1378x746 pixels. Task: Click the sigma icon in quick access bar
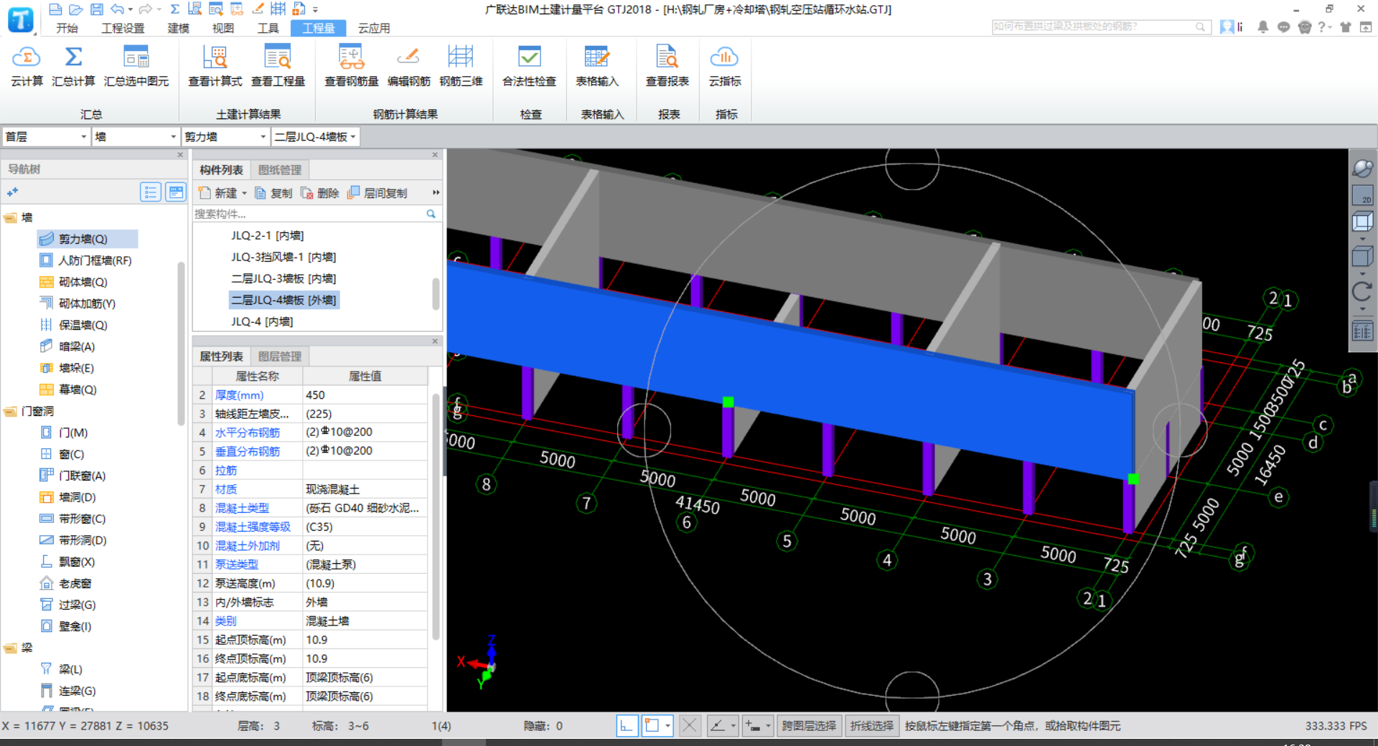coord(174,9)
